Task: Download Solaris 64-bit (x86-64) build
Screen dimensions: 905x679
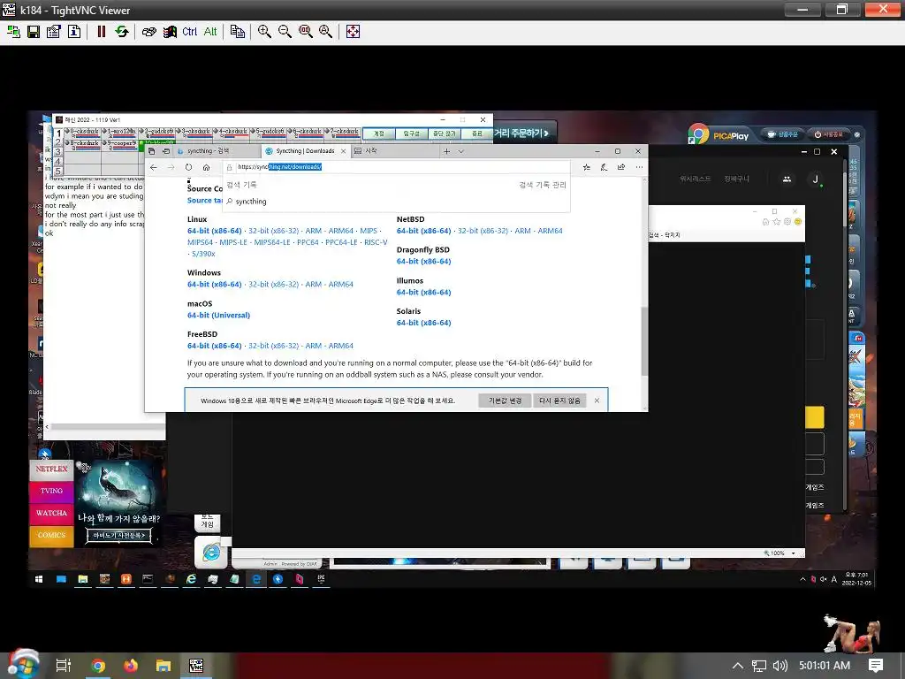Action: [x=423, y=323]
